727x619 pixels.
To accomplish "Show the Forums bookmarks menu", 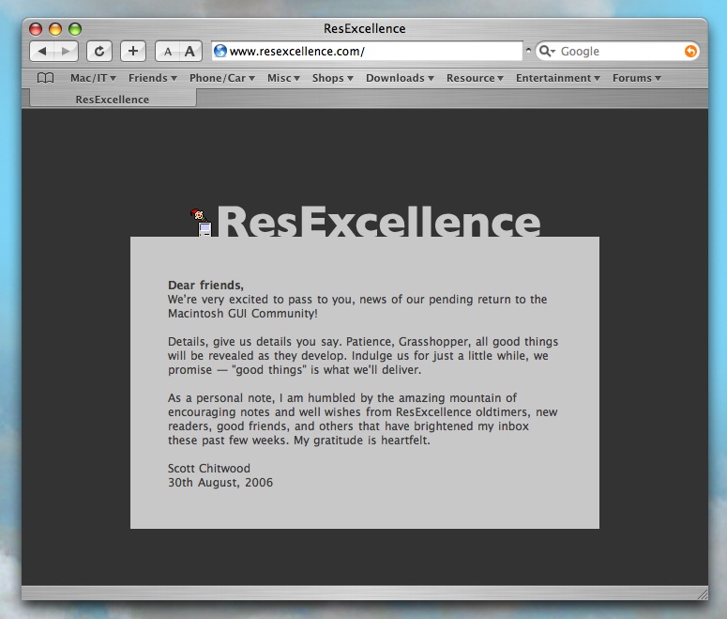I will 637,78.
